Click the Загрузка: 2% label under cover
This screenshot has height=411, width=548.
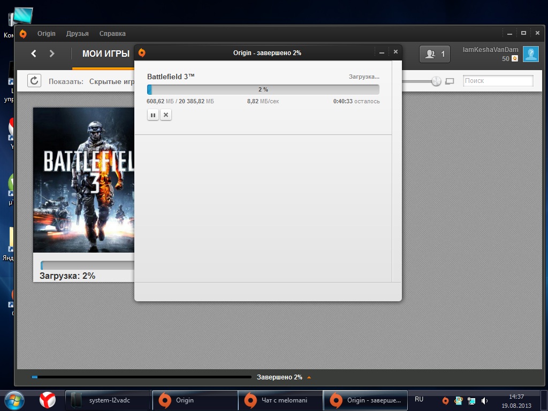[x=67, y=276]
